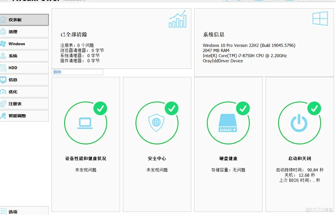Viewport: 336px width, 215px height.
Task: Click the 删除 (Delete) link under cleanup summary
Action: pos(57,72)
